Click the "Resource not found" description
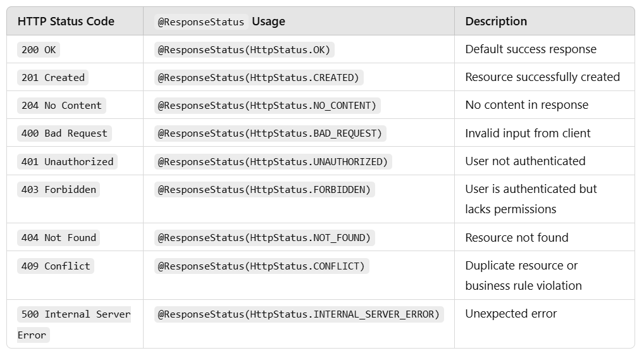The image size is (644, 353). point(517,238)
